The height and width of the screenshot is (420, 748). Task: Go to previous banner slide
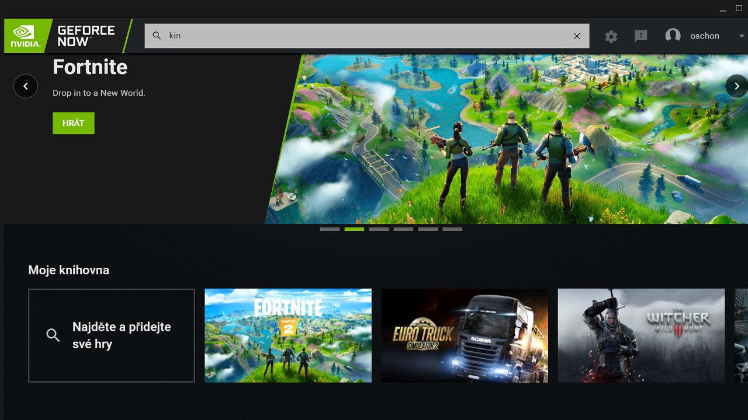click(x=26, y=86)
